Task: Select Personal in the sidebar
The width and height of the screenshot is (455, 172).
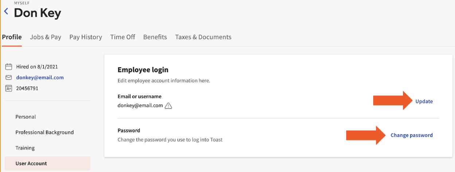Action: 26,117
